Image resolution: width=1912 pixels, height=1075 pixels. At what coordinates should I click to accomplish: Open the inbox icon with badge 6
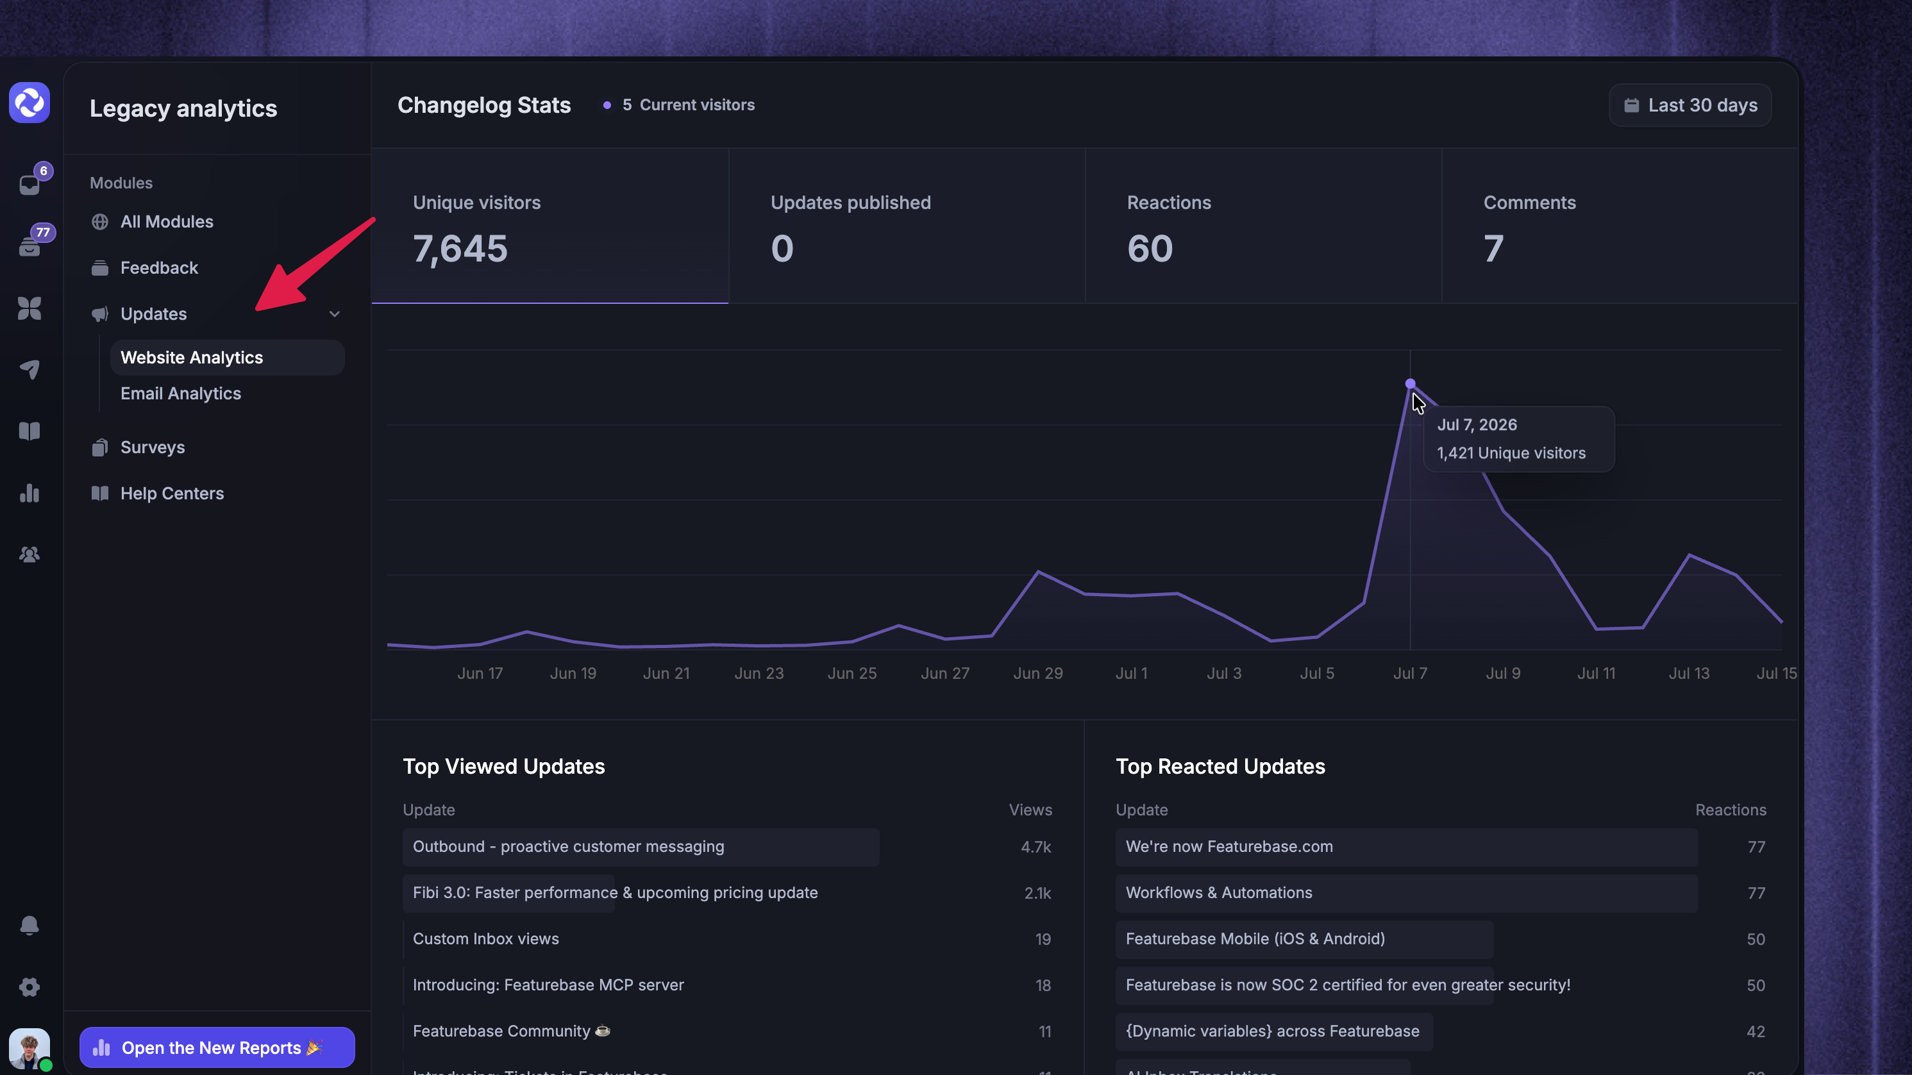tap(29, 184)
